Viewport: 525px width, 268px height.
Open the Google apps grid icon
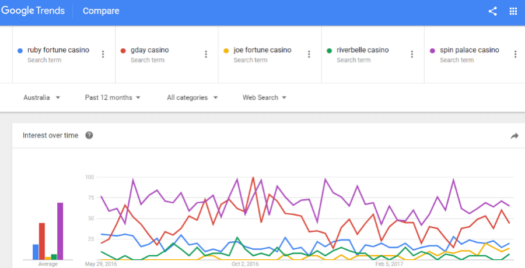click(x=513, y=11)
